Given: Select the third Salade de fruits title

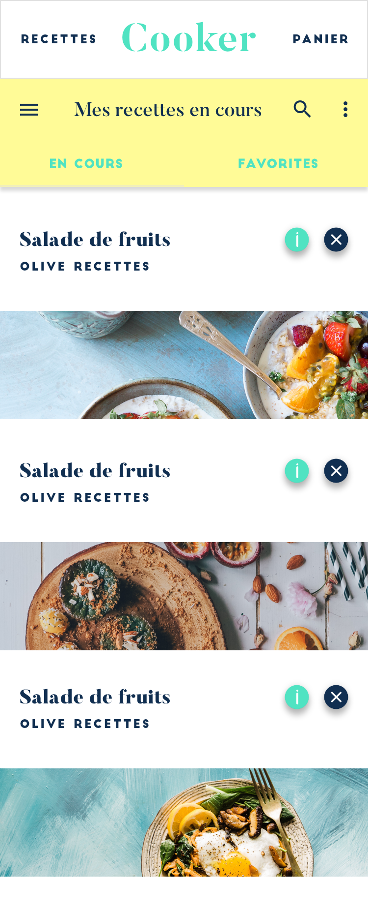Looking at the screenshot, I should click(95, 697).
